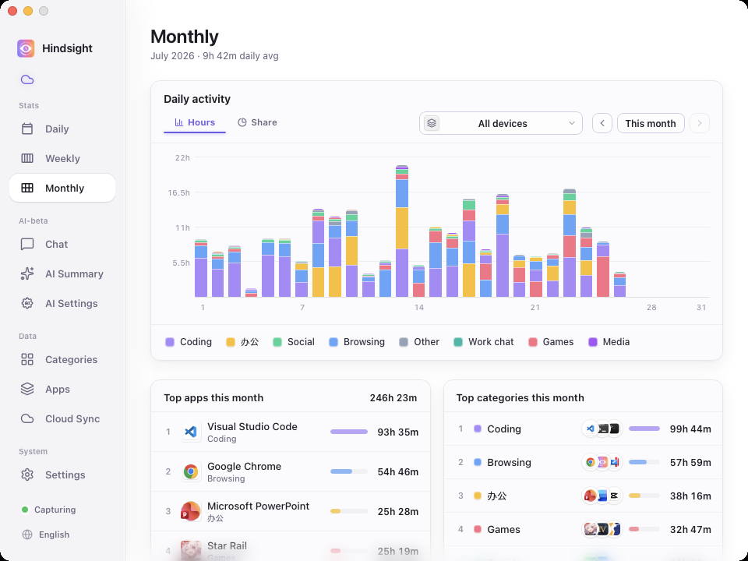Click the Weekly columns icon
Image resolution: width=748 pixels, height=561 pixels.
click(27, 158)
